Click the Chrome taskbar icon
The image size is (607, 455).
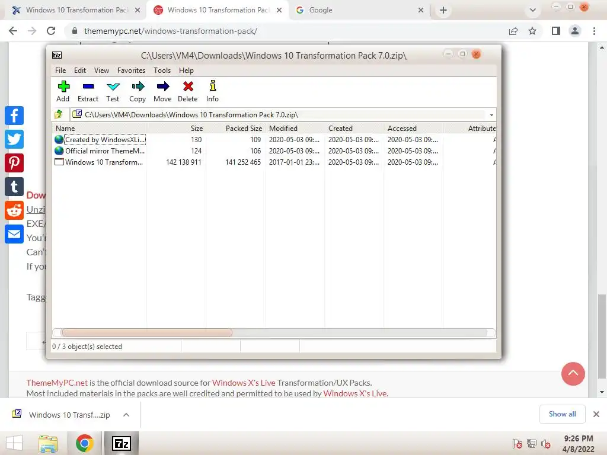[84, 443]
